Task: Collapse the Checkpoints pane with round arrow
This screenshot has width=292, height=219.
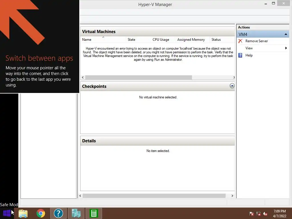Action: [232, 86]
